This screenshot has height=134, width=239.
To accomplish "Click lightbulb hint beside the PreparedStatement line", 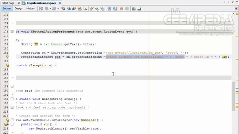I will [7, 57].
